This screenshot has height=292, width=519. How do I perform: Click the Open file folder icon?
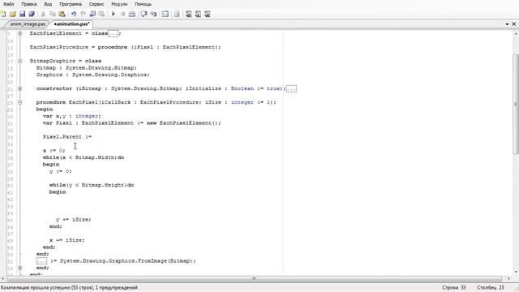[x=13, y=14]
